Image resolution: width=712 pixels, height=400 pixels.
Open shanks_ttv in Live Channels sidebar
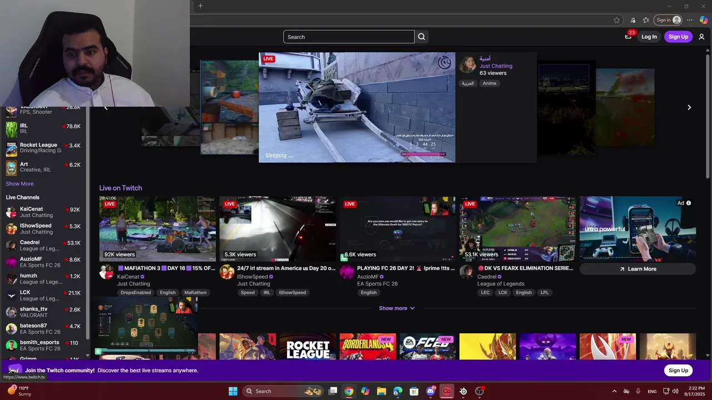43,312
